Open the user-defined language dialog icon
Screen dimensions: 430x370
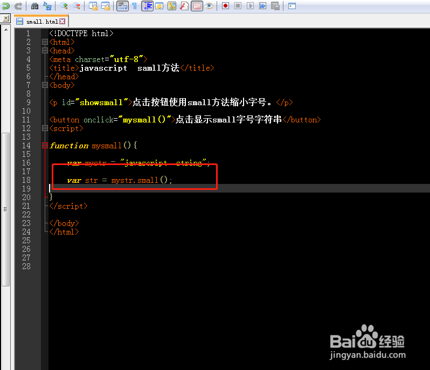click(x=159, y=6)
